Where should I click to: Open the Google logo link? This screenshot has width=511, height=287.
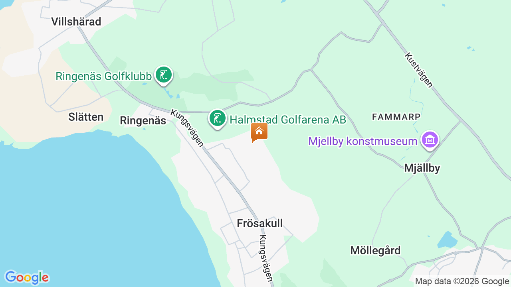[x=27, y=277]
